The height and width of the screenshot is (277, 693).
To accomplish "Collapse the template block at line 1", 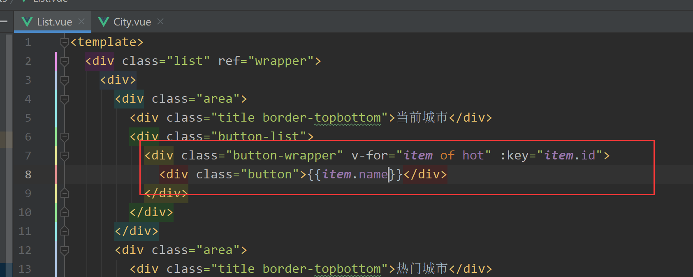I will coord(65,42).
